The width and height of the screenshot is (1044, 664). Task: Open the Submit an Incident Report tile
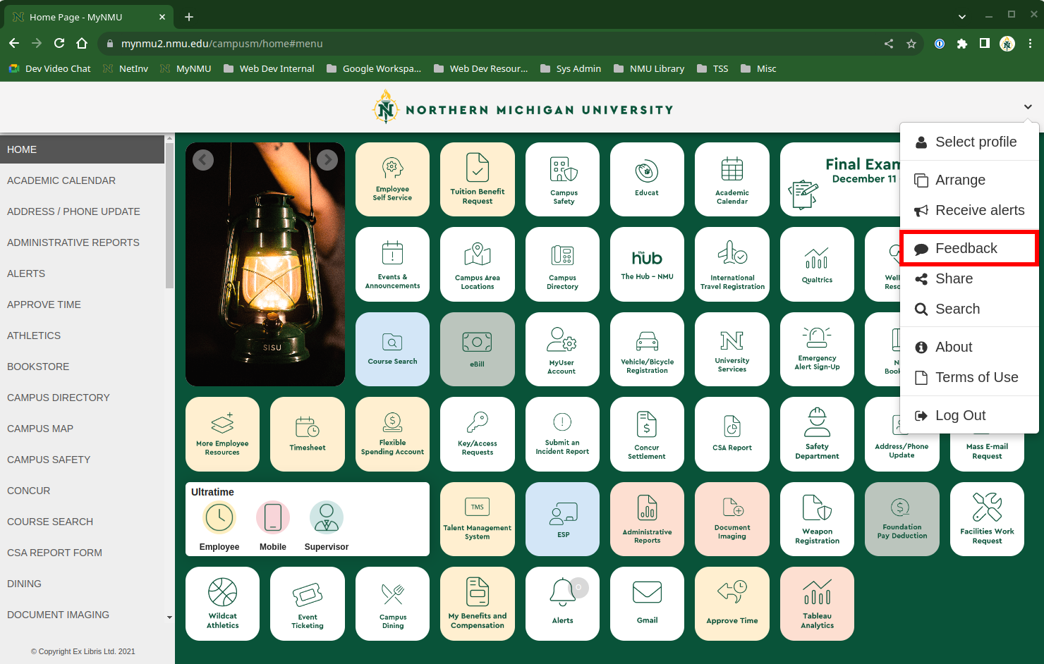(x=562, y=434)
